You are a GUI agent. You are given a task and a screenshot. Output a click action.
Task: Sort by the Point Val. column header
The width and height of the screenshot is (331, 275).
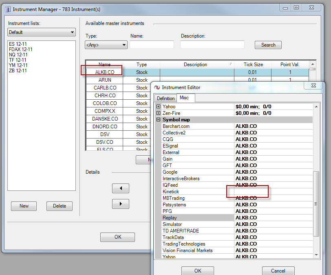290,65
